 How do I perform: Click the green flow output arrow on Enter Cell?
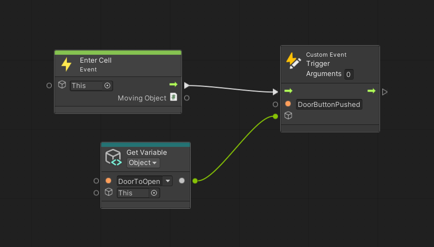174,85
